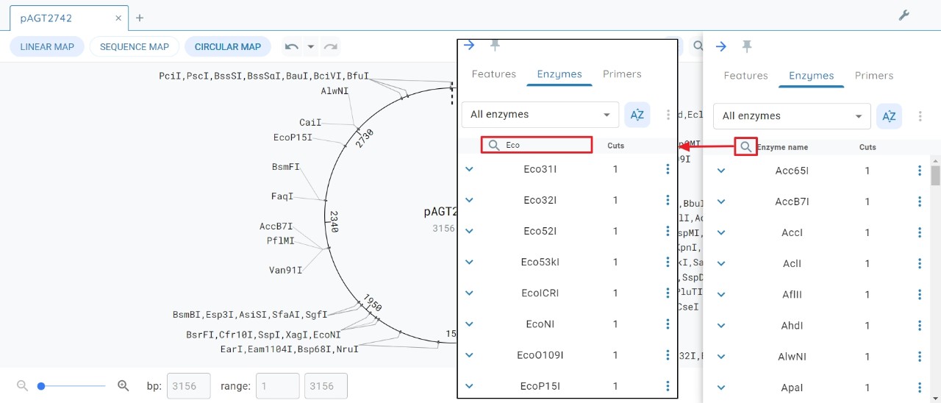
Task: Open the undo history dropdown arrow
Action: [x=311, y=47]
